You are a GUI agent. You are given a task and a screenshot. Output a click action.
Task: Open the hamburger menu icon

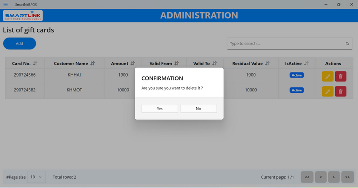pos(6,4)
